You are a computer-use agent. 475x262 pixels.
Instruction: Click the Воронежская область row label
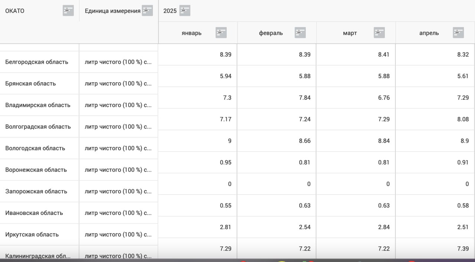coord(36,169)
